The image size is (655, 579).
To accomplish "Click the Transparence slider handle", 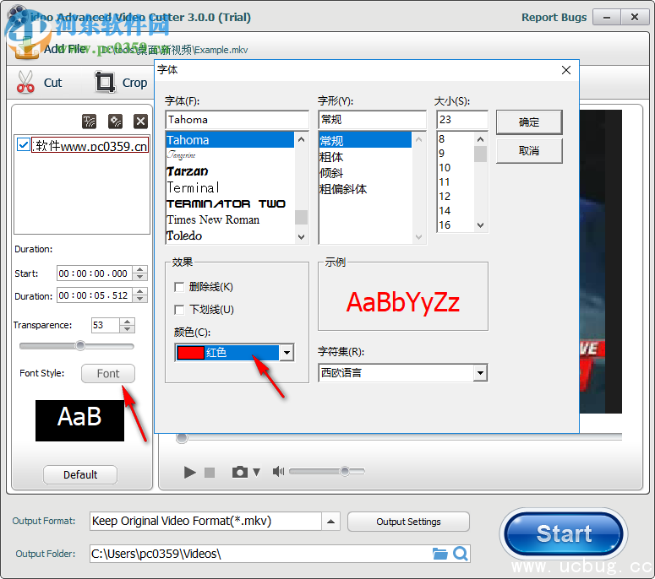I will [x=80, y=346].
